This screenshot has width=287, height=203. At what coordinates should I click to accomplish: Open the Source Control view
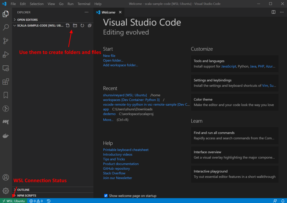(x=6, y=41)
